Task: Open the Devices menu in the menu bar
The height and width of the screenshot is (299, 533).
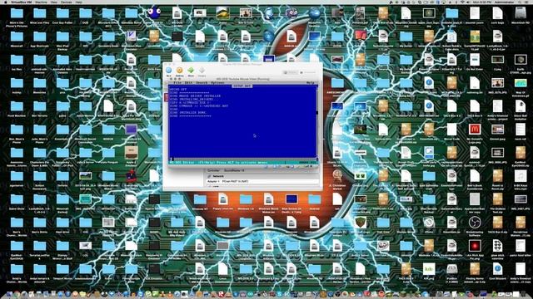Action: pyautogui.click(x=67, y=2)
